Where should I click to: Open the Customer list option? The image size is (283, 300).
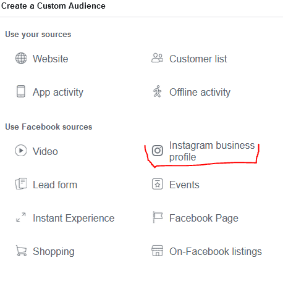[198, 59]
